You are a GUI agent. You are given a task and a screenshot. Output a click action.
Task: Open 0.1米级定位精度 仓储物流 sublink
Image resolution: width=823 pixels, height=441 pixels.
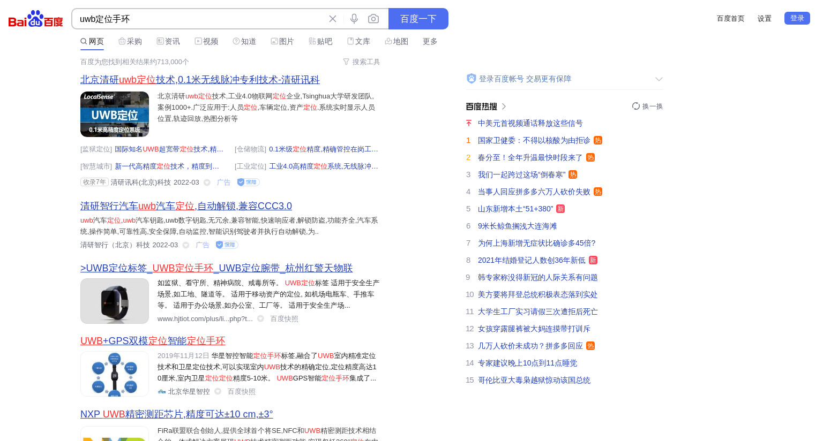pos(324,149)
